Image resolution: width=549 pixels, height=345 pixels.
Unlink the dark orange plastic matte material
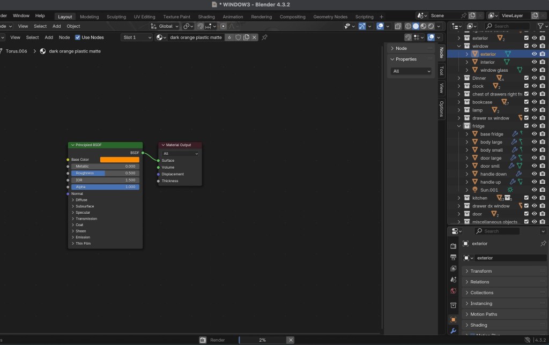pyautogui.click(x=254, y=37)
